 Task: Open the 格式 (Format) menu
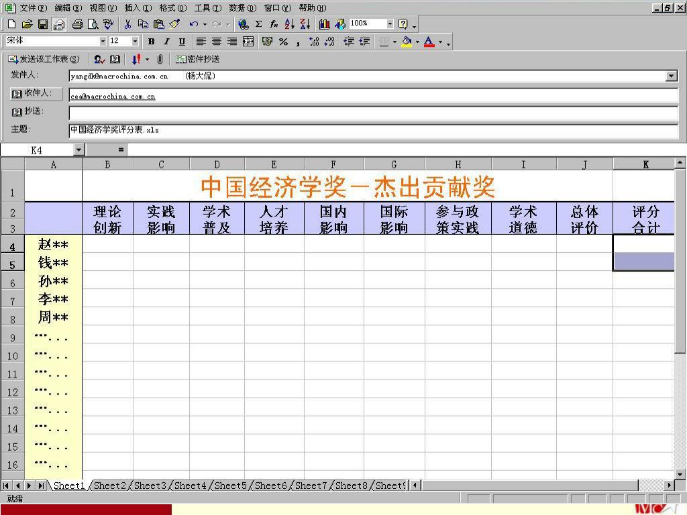click(172, 8)
